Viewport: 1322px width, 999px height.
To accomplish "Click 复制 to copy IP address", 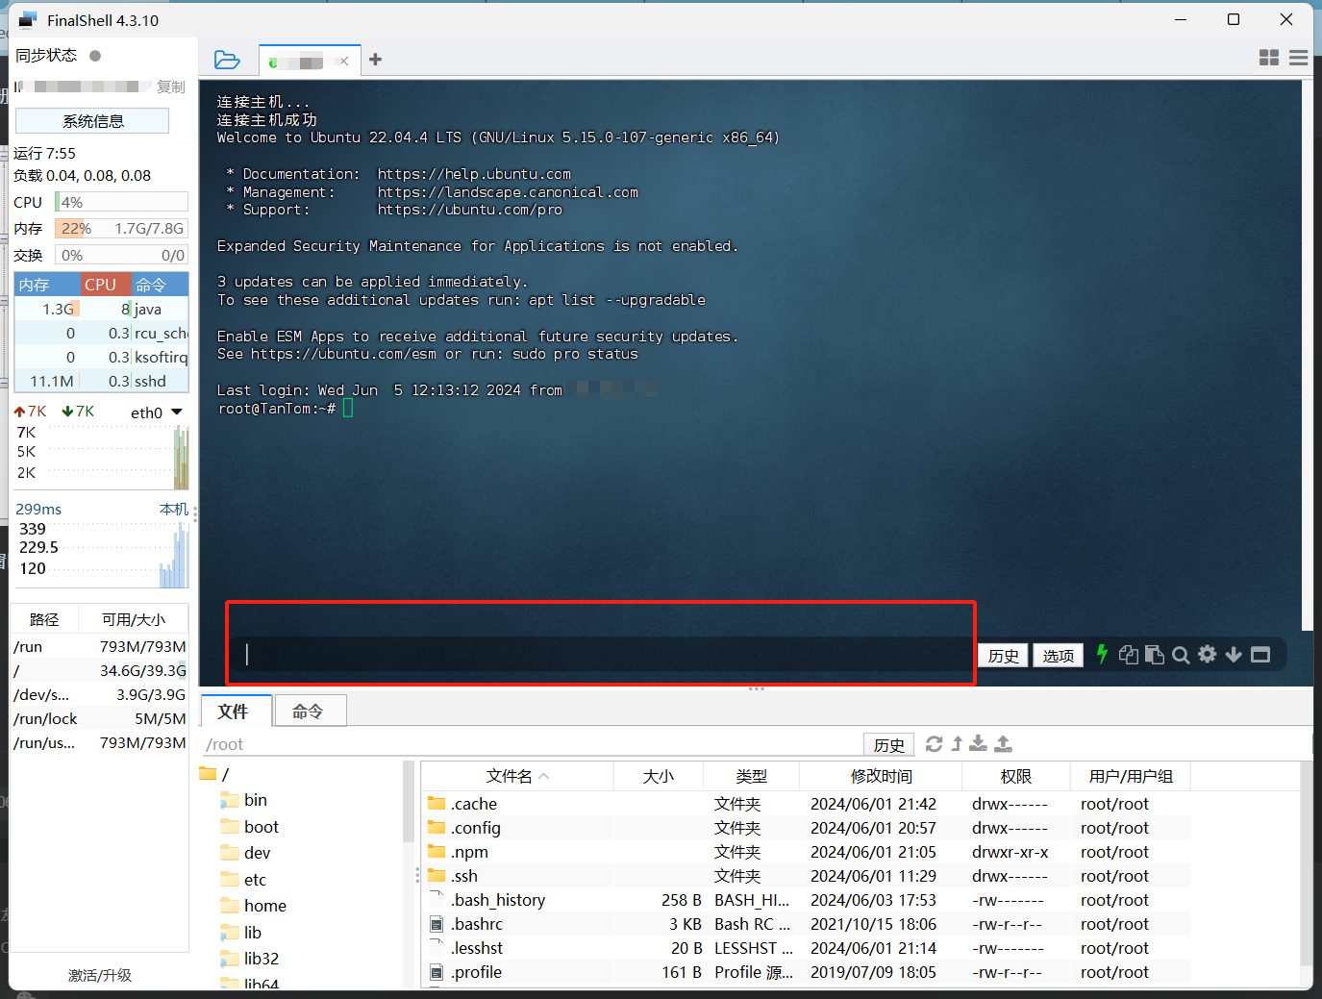I will [171, 87].
